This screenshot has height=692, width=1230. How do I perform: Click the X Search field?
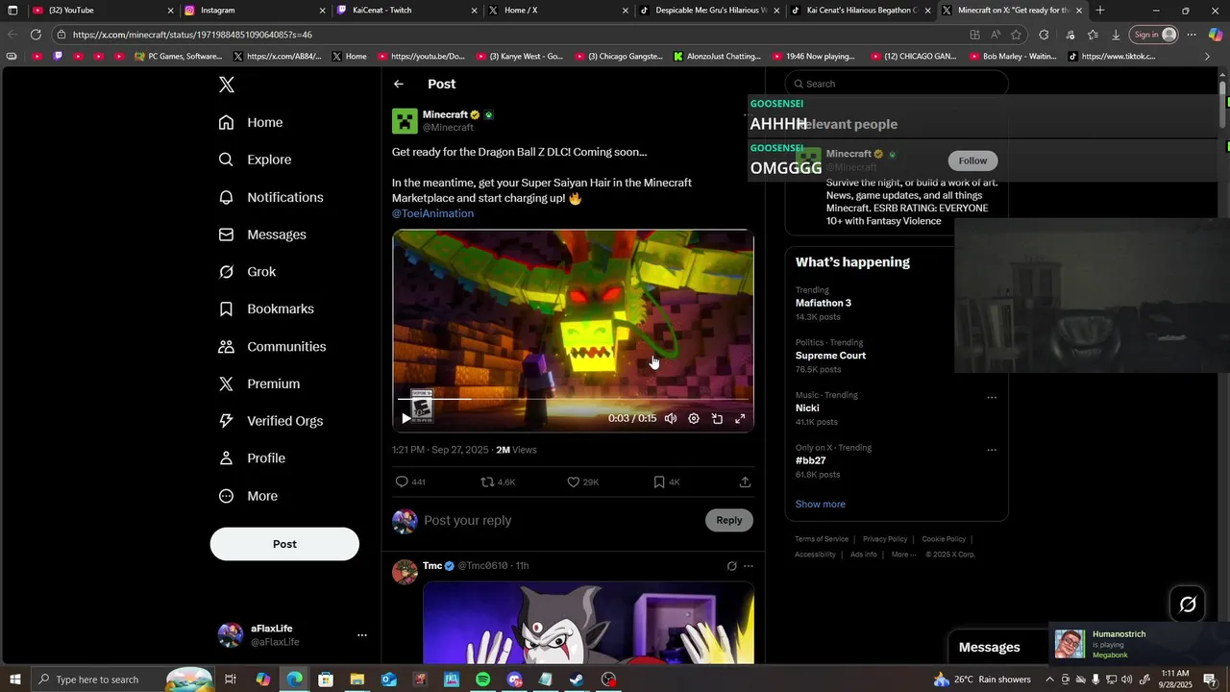click(897, 84)
